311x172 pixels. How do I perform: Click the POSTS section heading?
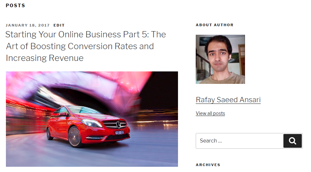pos(15,6)
